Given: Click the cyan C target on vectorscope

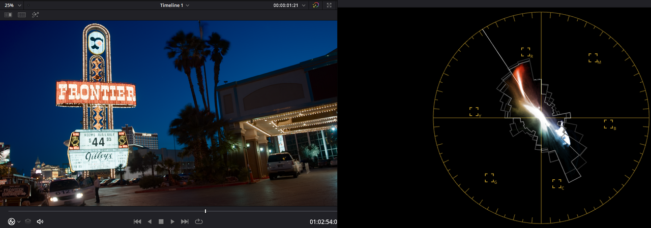Looking at the screenshot, I should (x=557, y=184).
